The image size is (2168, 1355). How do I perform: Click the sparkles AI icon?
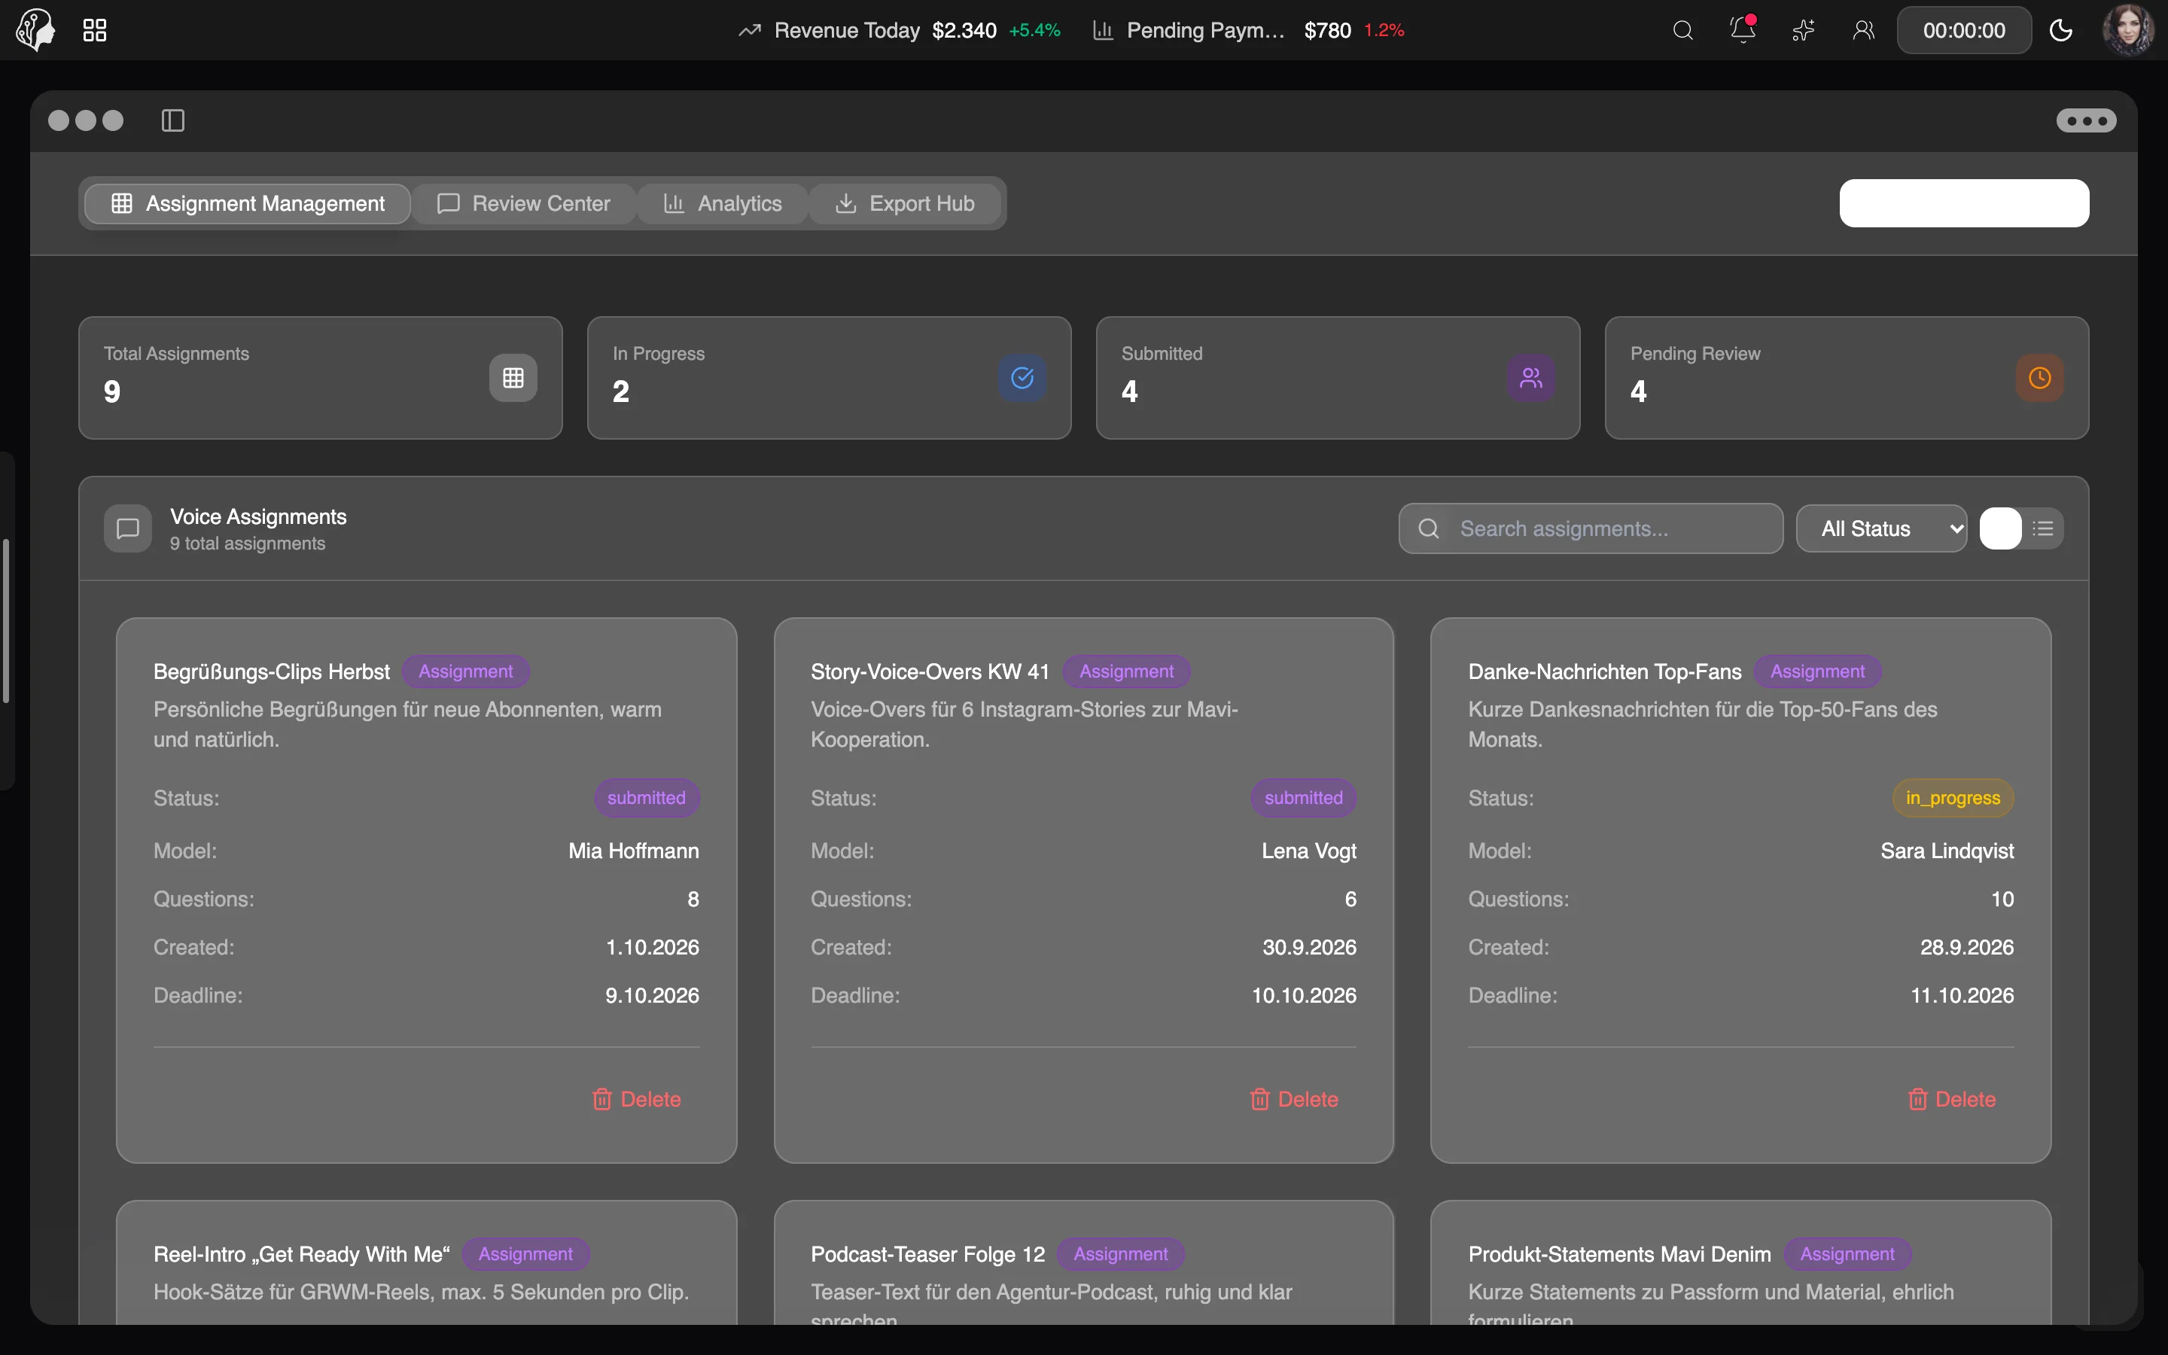1802,30
